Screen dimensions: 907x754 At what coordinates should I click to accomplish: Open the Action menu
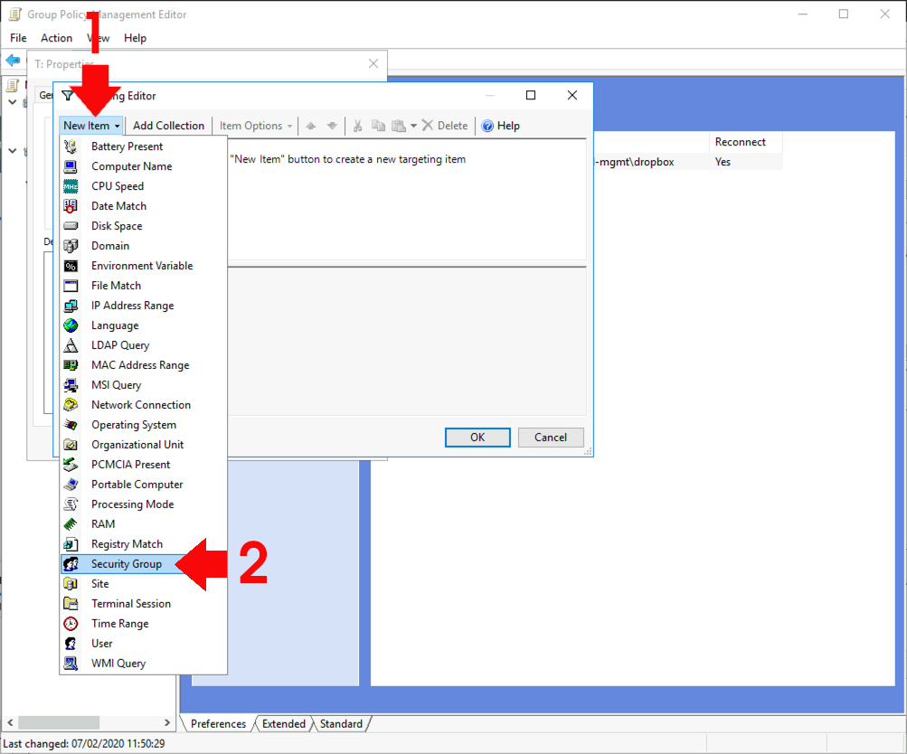click(56, 38)
